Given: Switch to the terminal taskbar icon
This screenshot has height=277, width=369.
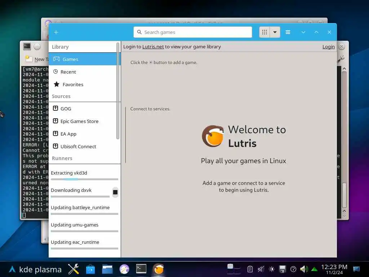Looking at the screenshot, I should coord(141,269).
